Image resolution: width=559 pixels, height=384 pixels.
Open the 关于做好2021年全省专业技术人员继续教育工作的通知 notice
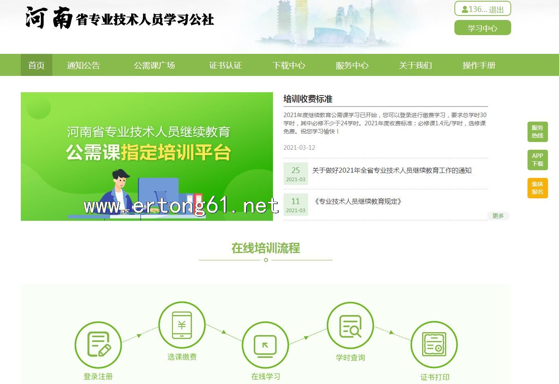[x=391, y=171]
